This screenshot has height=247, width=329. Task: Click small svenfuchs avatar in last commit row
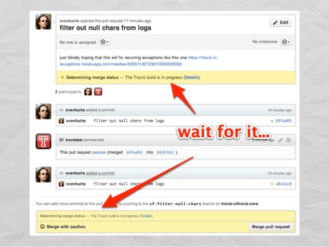click(61, 184)
